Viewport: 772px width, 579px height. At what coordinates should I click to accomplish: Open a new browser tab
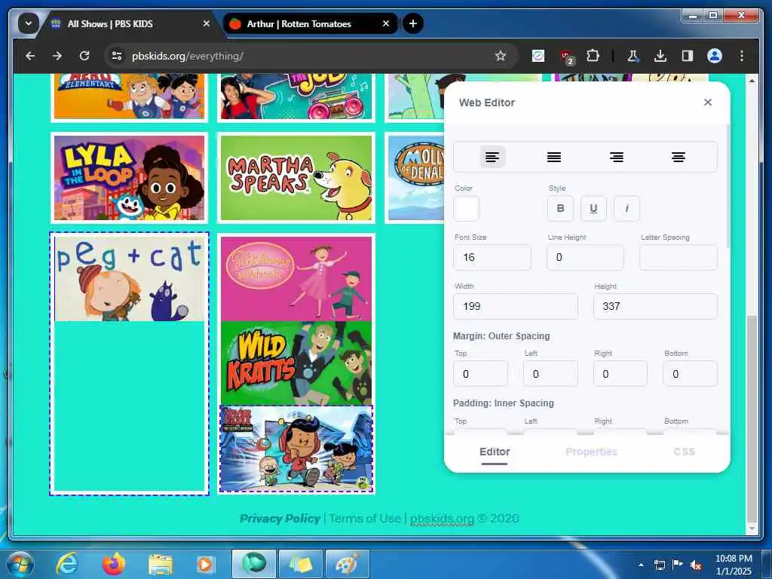(413, 23)
